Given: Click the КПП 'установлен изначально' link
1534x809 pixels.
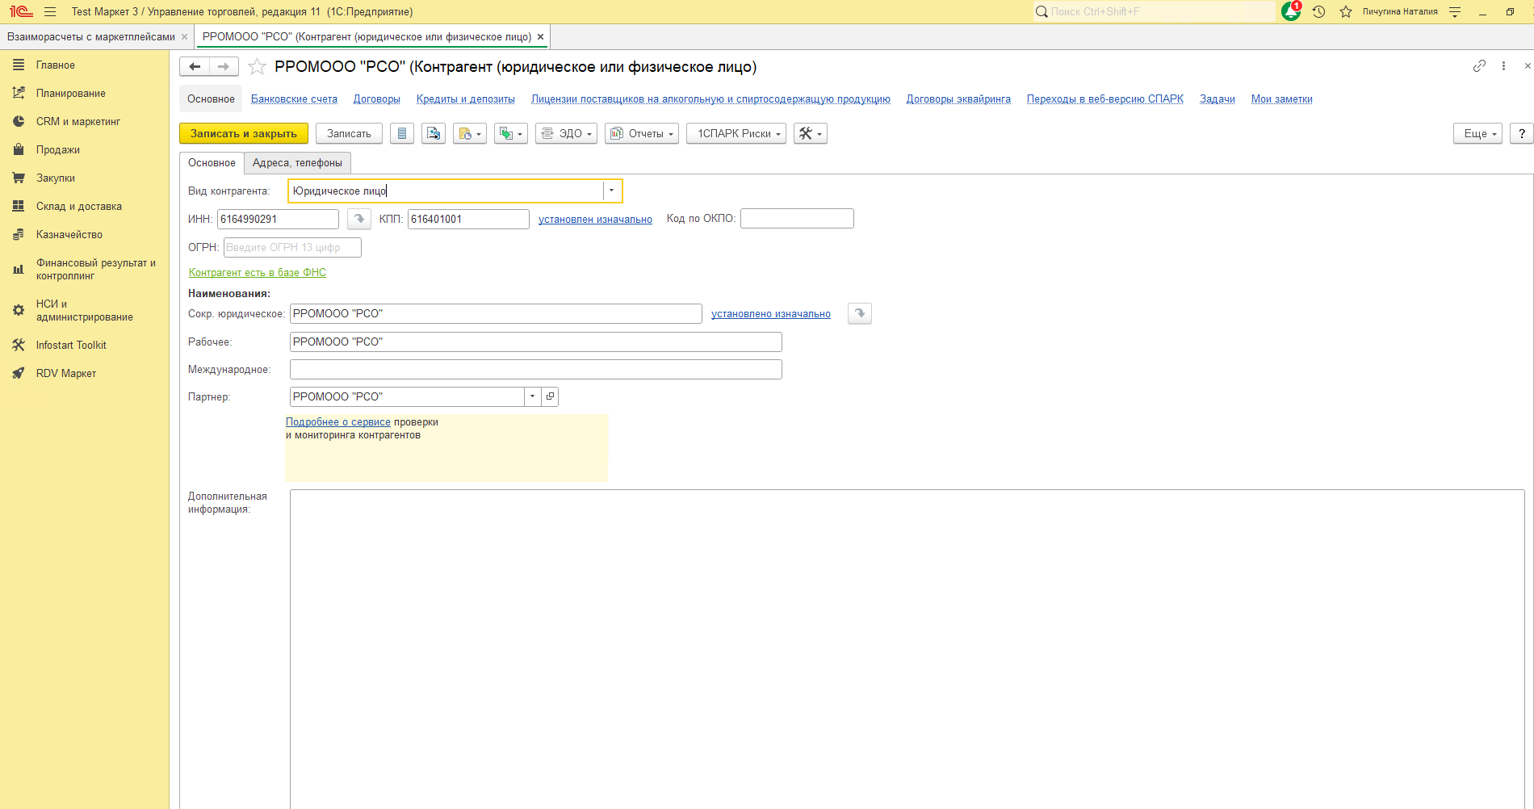Looking at the screenshot, I should tap(595, 220).
